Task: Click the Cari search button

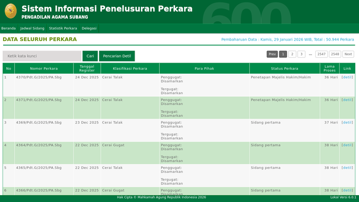Action: tap(90, 56)
